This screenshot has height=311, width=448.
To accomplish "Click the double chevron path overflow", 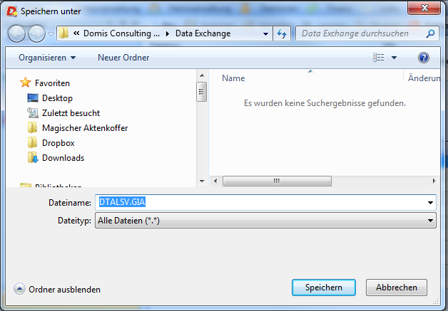I will click(x=76, y=33).
